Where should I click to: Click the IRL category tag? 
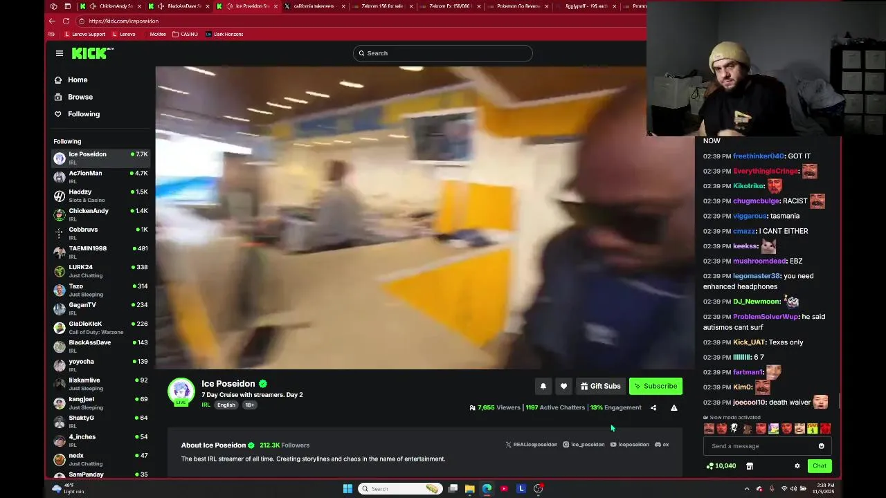point(206,405)
